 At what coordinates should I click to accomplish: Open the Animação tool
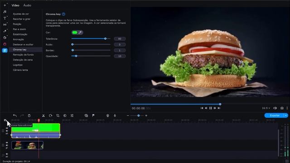click(18, 39)
